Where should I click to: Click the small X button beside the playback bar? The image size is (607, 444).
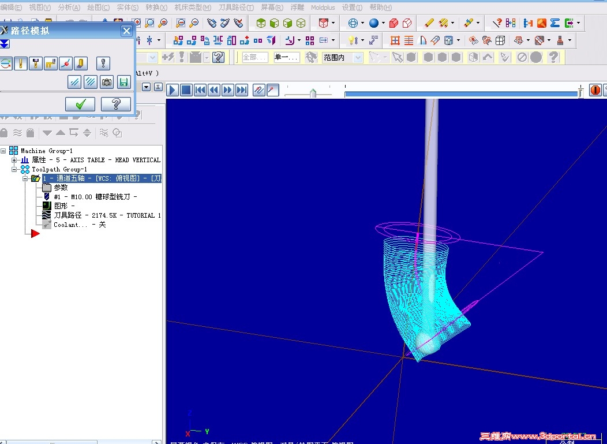tap(158, 87)
